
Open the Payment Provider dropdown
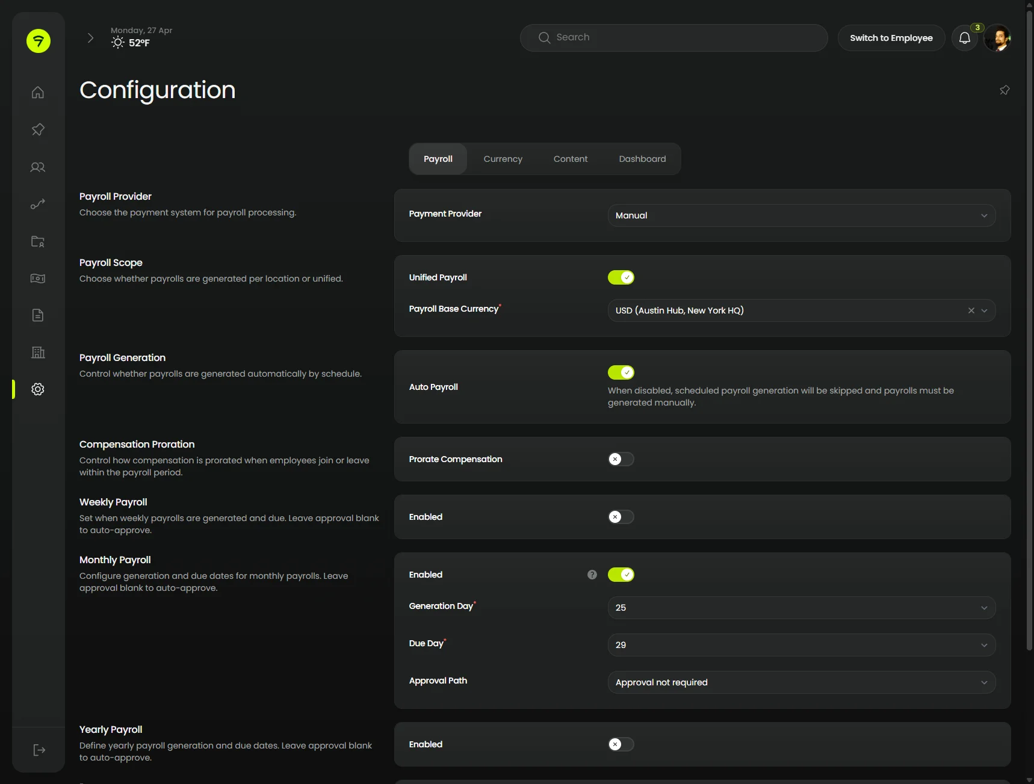pyautogui.click(x=800, y=215)
